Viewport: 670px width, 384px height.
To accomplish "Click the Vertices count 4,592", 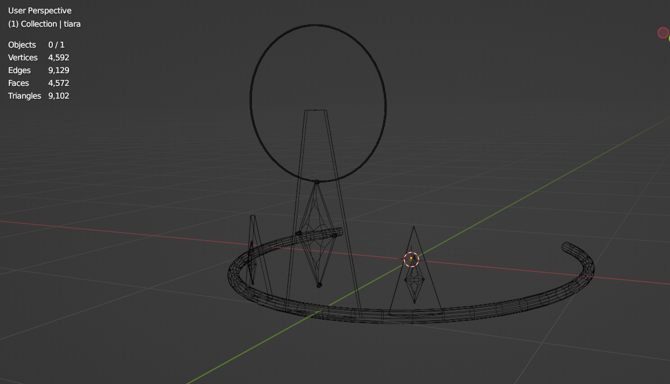I will (59, 57).
